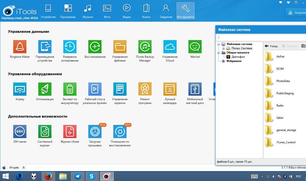Open Управление файлами file manager
The image size is (306, 181).
tap(120, 47)
